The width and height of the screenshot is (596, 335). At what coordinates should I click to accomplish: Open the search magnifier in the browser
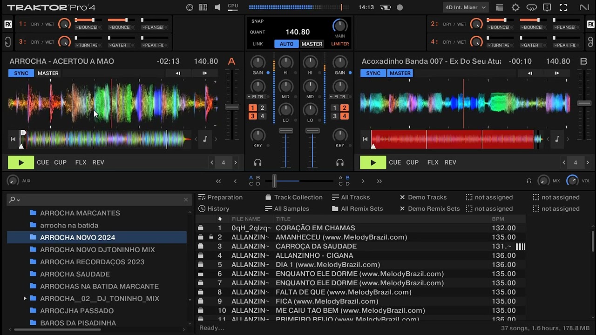point(13,200)
